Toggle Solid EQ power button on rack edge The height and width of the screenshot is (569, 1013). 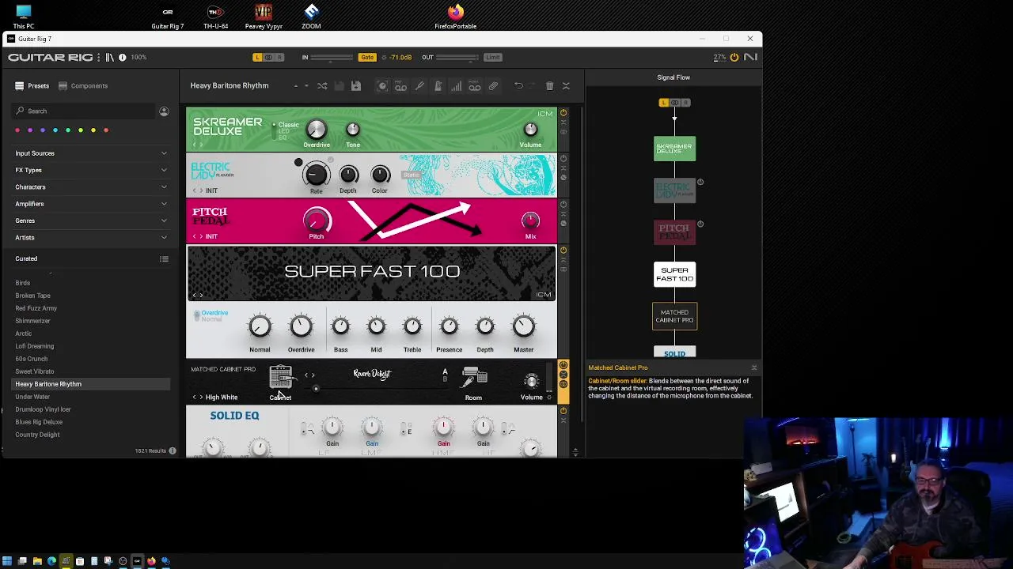563,411
